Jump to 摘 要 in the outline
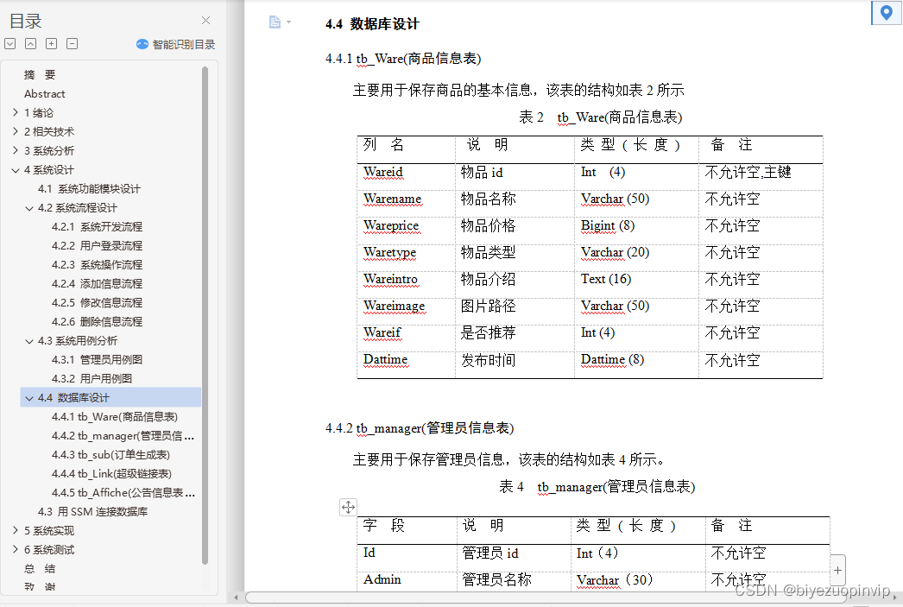 [40, 75]
